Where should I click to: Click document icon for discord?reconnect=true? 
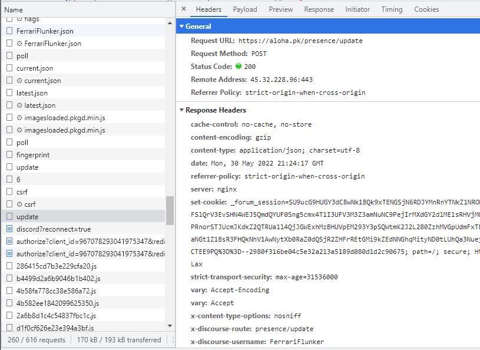[9, 229]
